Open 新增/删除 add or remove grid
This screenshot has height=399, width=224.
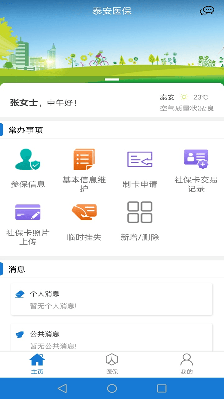point(140,222)
